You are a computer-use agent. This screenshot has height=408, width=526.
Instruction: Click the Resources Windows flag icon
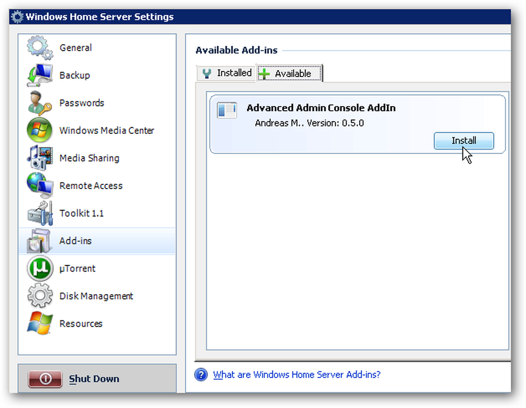pyautogui.click(x=40, y=323)
